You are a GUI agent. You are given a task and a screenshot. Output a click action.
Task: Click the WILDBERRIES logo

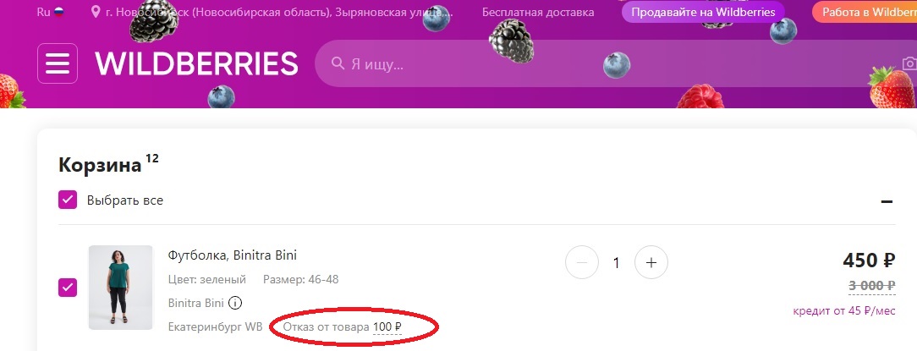coord(196,63)
